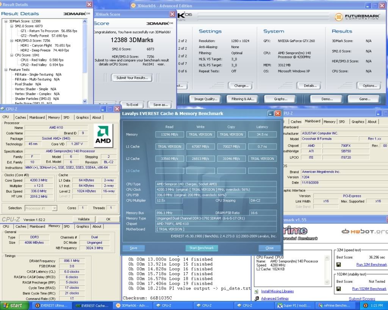The image size is (388, 310).
Task: Open EVEREST Ultimate from the taskbar
Action: click(x=52, y=305)
